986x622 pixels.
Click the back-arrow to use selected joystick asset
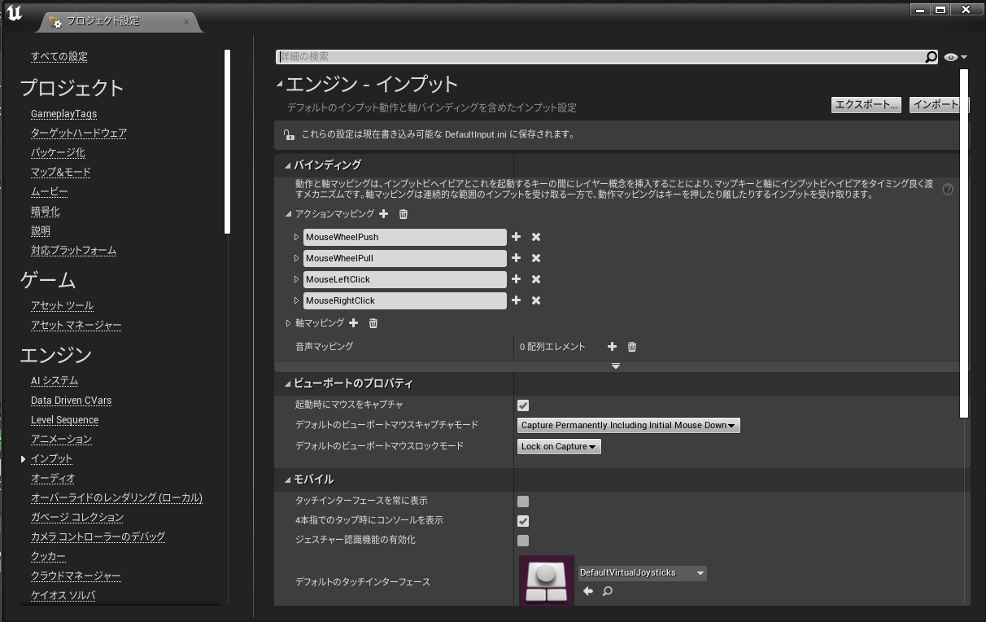tap(587, 591)
